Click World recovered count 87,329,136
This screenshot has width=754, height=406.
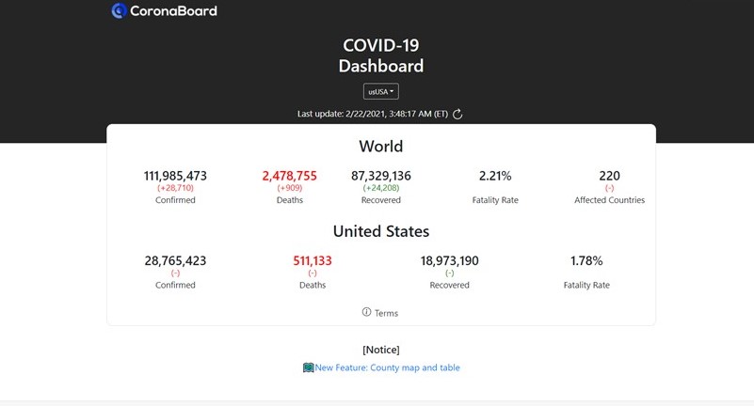(x=380, y=176)
